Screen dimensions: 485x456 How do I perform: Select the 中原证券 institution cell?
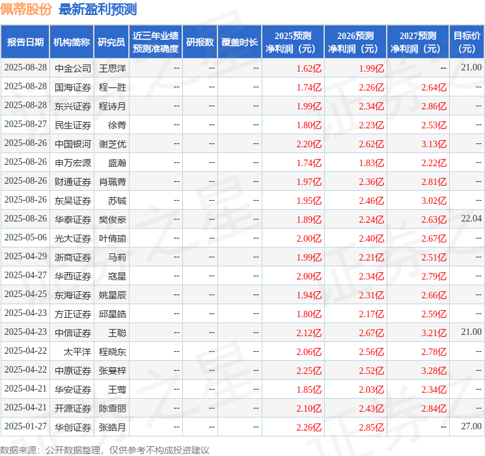coord(73,371)
